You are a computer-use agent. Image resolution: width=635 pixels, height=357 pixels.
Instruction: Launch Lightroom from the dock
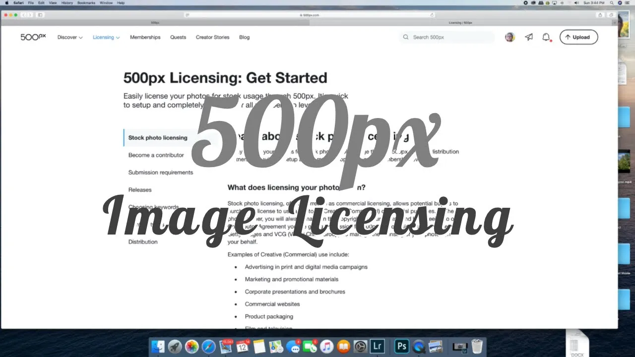coord(377,346)
